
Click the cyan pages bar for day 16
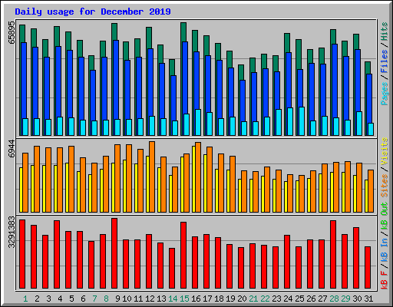[198, 122]
